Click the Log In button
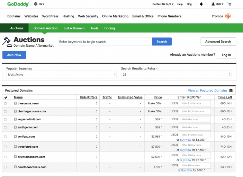 tap(226, 55)
